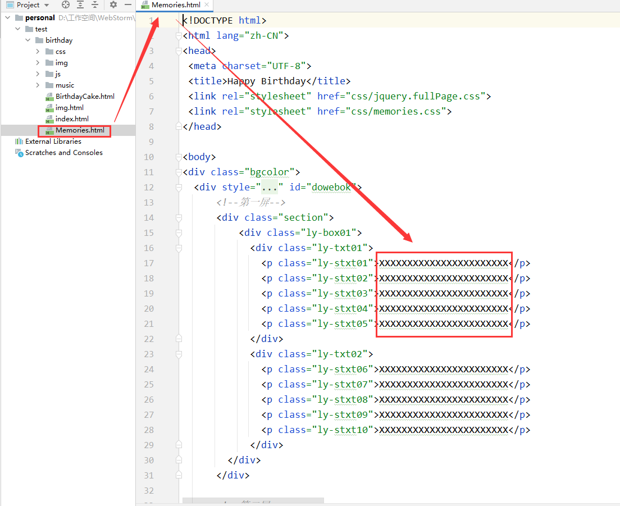
Task: Expand the css folder
Action: click(38, 52)
